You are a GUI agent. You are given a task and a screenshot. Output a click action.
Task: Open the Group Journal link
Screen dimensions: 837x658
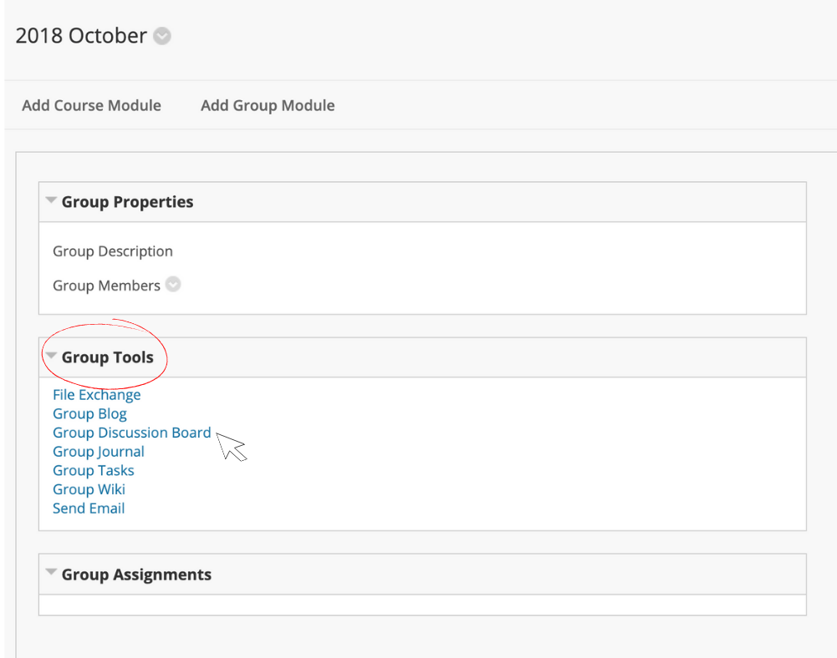(x=98, y=452)
